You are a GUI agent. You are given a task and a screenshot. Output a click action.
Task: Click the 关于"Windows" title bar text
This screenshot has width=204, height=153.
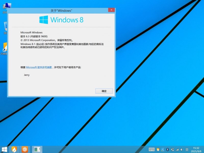coord(61,11)
